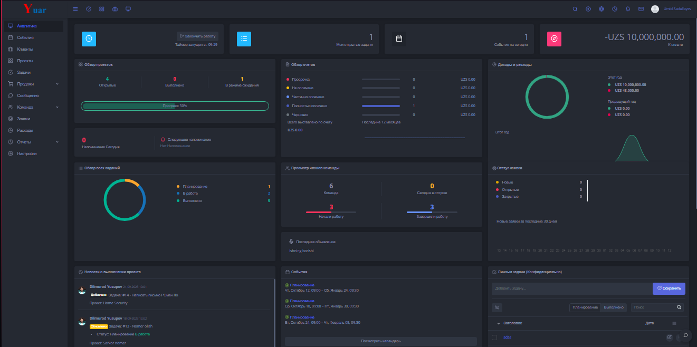Click the edit icon for task sdas
The width and height of the screenshot is (697, 347).
point(670,337)
